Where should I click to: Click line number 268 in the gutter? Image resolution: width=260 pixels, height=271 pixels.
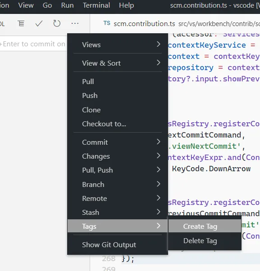[109, 258]
